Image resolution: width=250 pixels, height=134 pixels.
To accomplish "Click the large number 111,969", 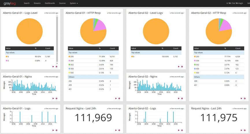I will click(x=93, y=118).
